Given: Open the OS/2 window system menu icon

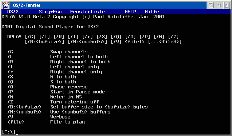Looking at the screenshot, I should 5,5.
